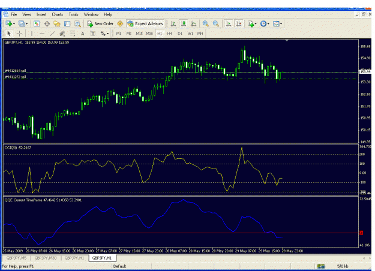Open the Data Window crosshair-target icon
Image resolution: width=375 pixels, height=271 pixels.
47,23
